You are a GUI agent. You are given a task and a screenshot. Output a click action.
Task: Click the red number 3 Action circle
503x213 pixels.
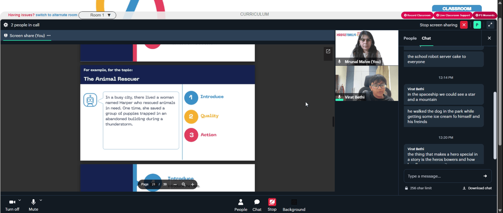pos(191,135)
